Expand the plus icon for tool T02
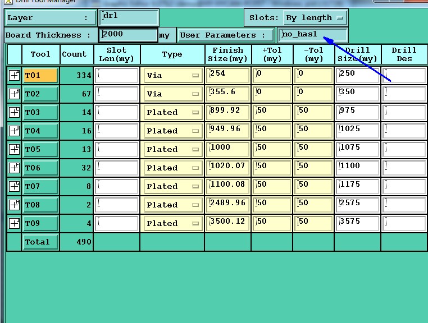Image resolution: width=428 pixels, height=323 pixels. click(x=14, y=94)
